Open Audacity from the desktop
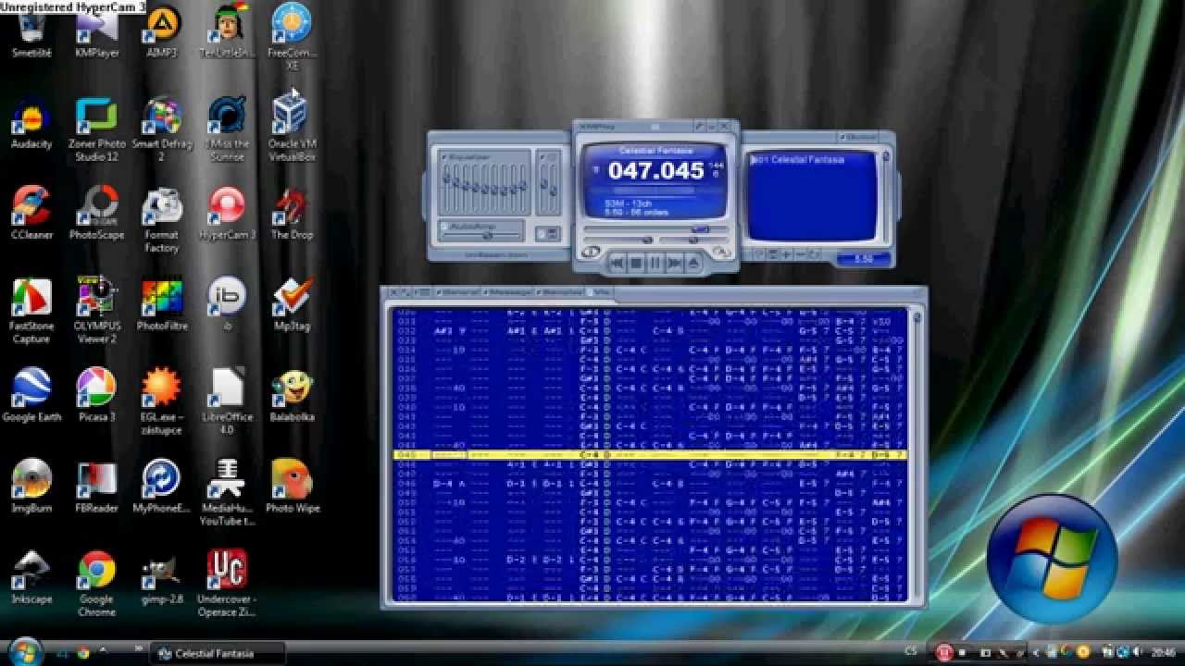Viewport: 1185px width, 666px height. tap(31, 124)
